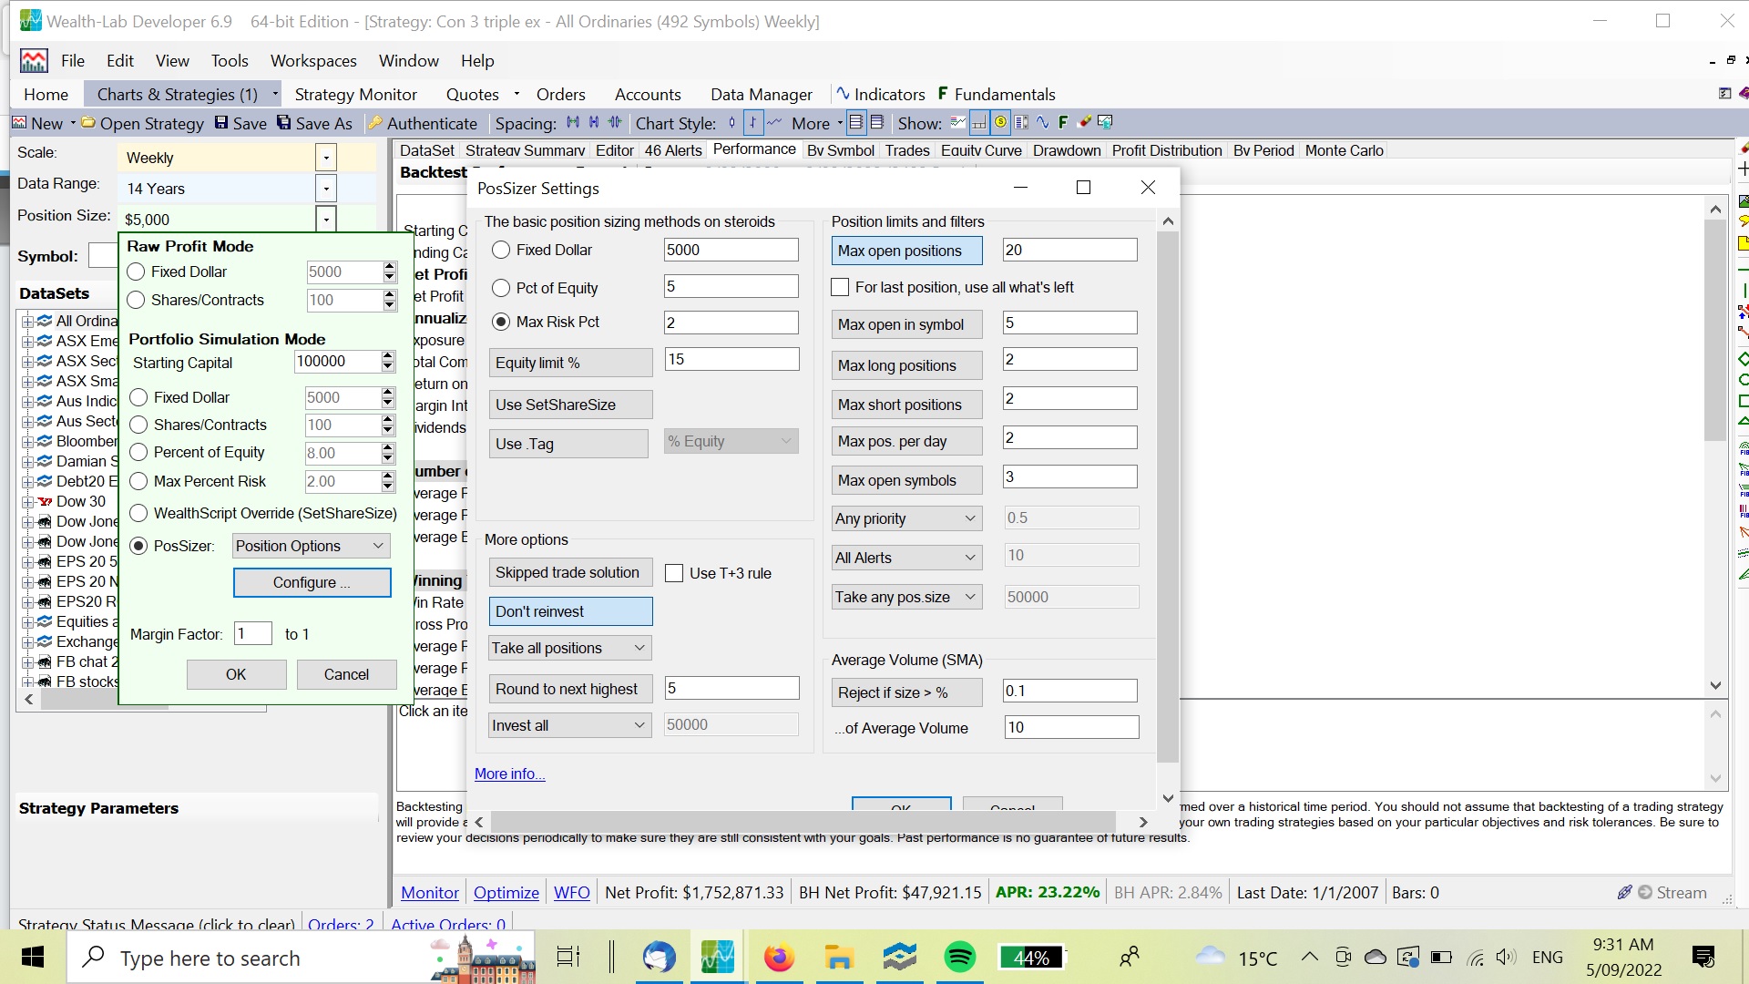Click the Configure ... button
The width and height of the screenshot is (1749, 984).
pyautogui.click(x=312, y=582)
